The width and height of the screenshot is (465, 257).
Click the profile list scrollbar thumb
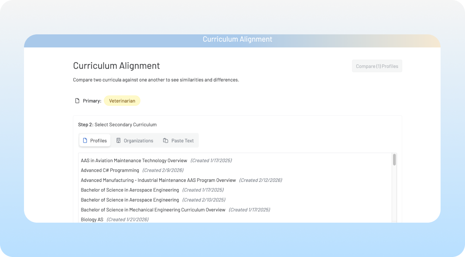pyautogui.click(x=394, y=160)
